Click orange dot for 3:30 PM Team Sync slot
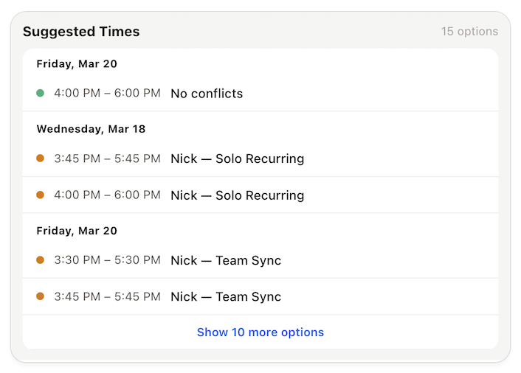521x373 pixels. click(40, 260)
